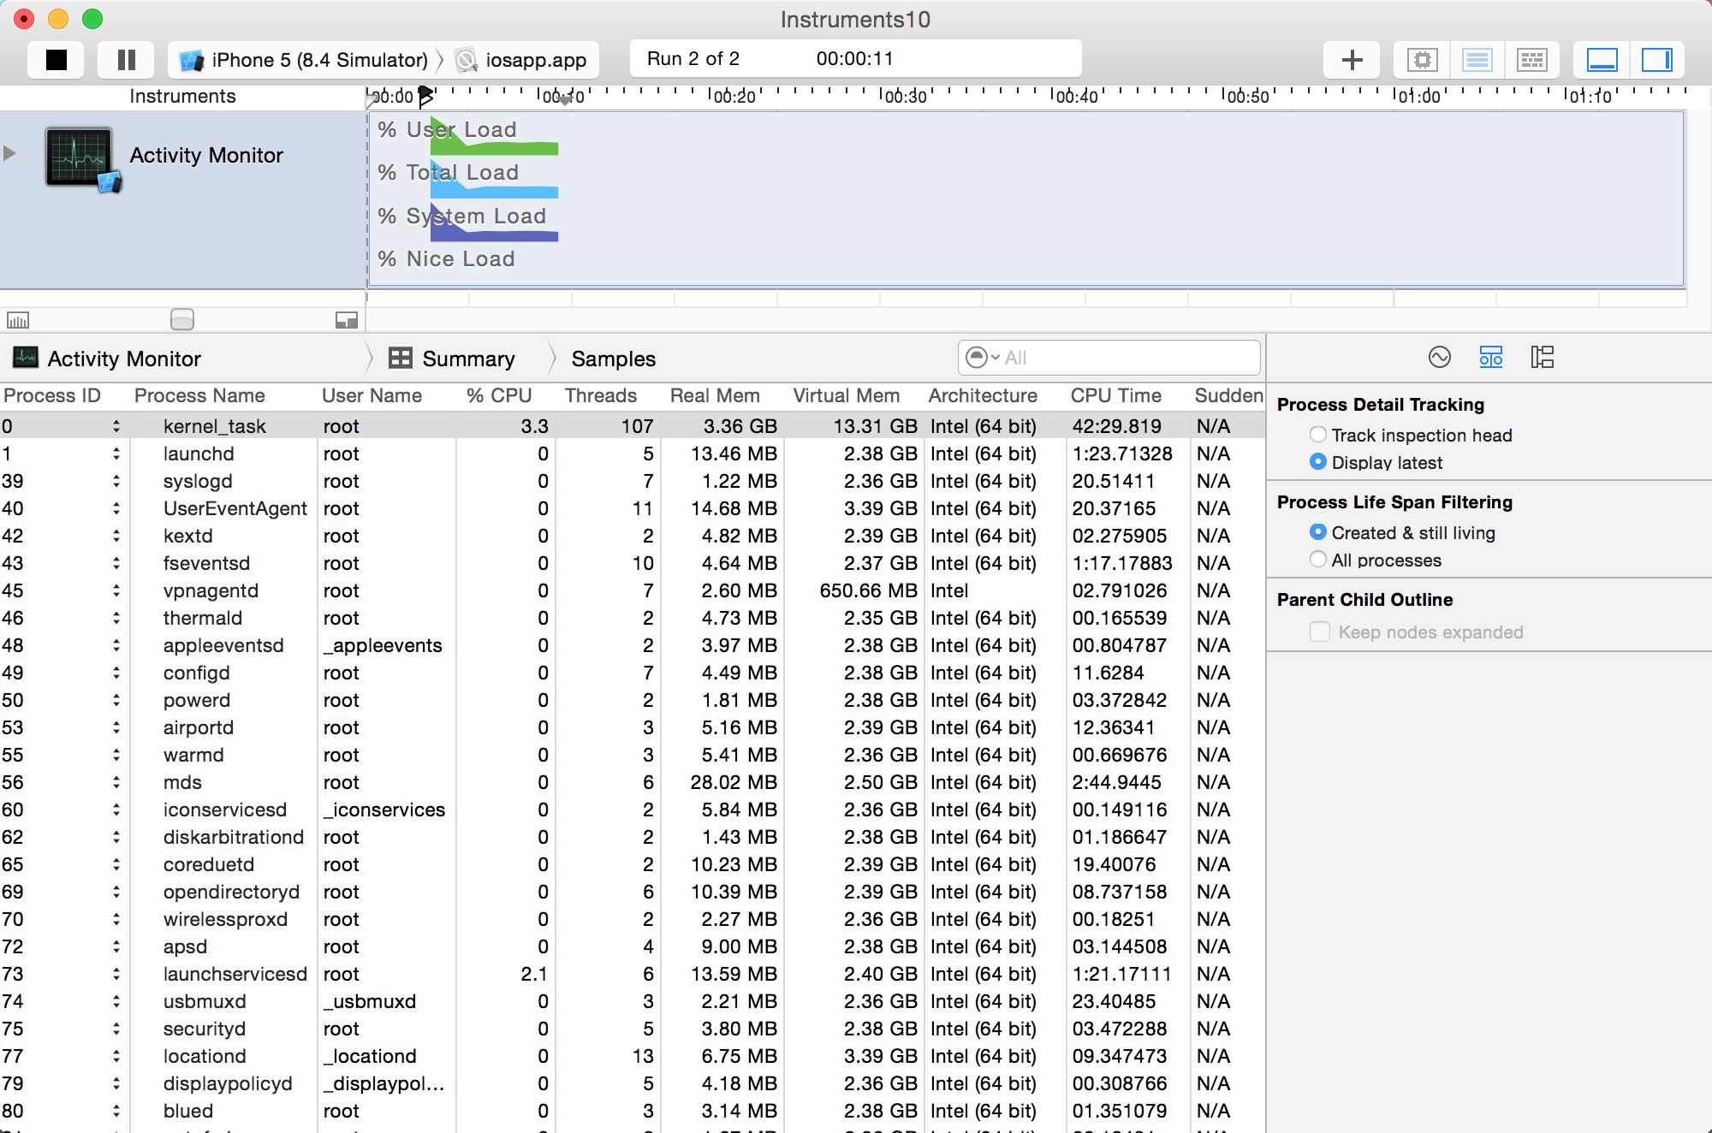
Task: Choose the iPhone 5 (8.4 Simulator) device
Action: click(303, 60)
